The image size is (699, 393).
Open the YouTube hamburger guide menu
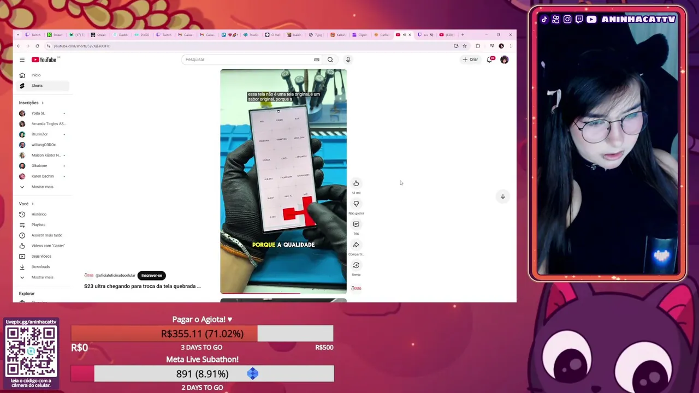click(22, 59)
